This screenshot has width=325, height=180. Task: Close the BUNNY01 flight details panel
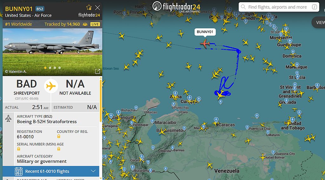pyautogui.click(x=97, y=8)
